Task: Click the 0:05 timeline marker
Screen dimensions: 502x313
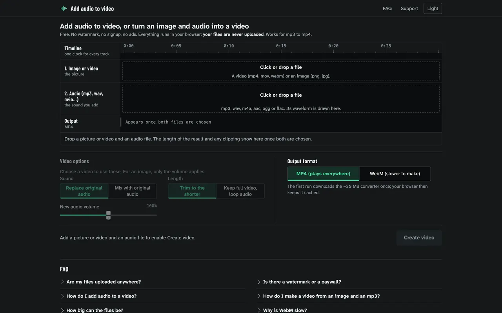Action: tap(176, 46)
